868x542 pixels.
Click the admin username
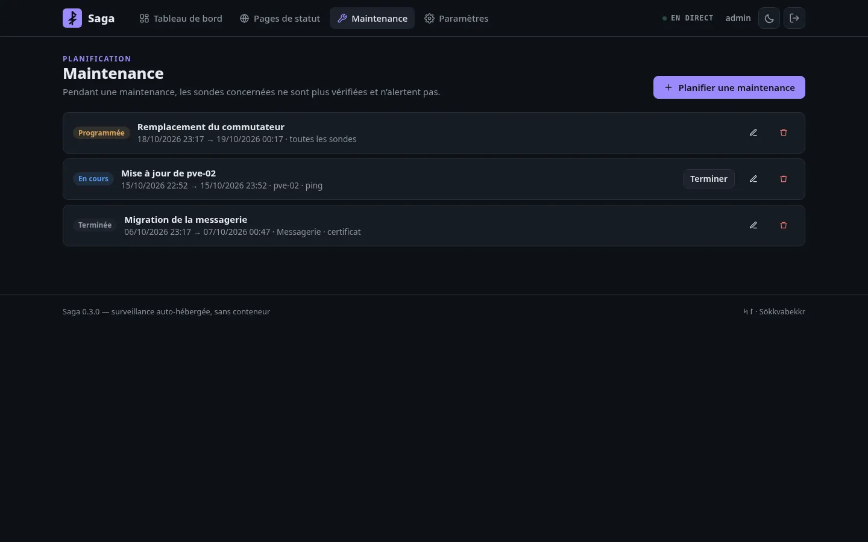pyautogui.click(x=738, y=18)
